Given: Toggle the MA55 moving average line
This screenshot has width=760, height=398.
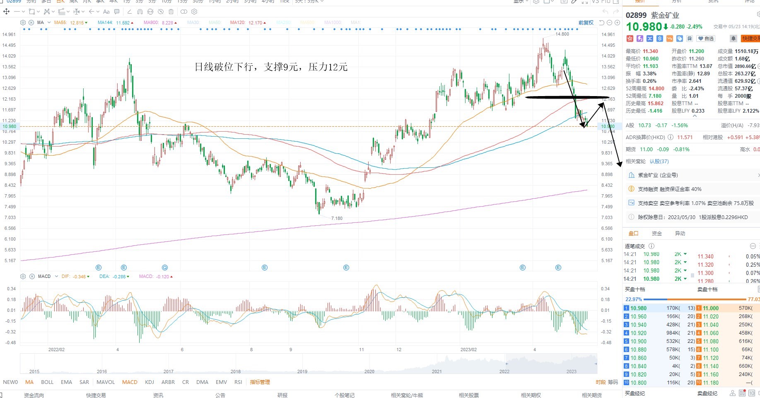Looking at the screenshot, I should coord(70,23).
